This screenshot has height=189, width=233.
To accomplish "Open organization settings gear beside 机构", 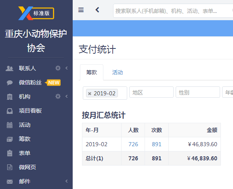I will pos(58,96).
